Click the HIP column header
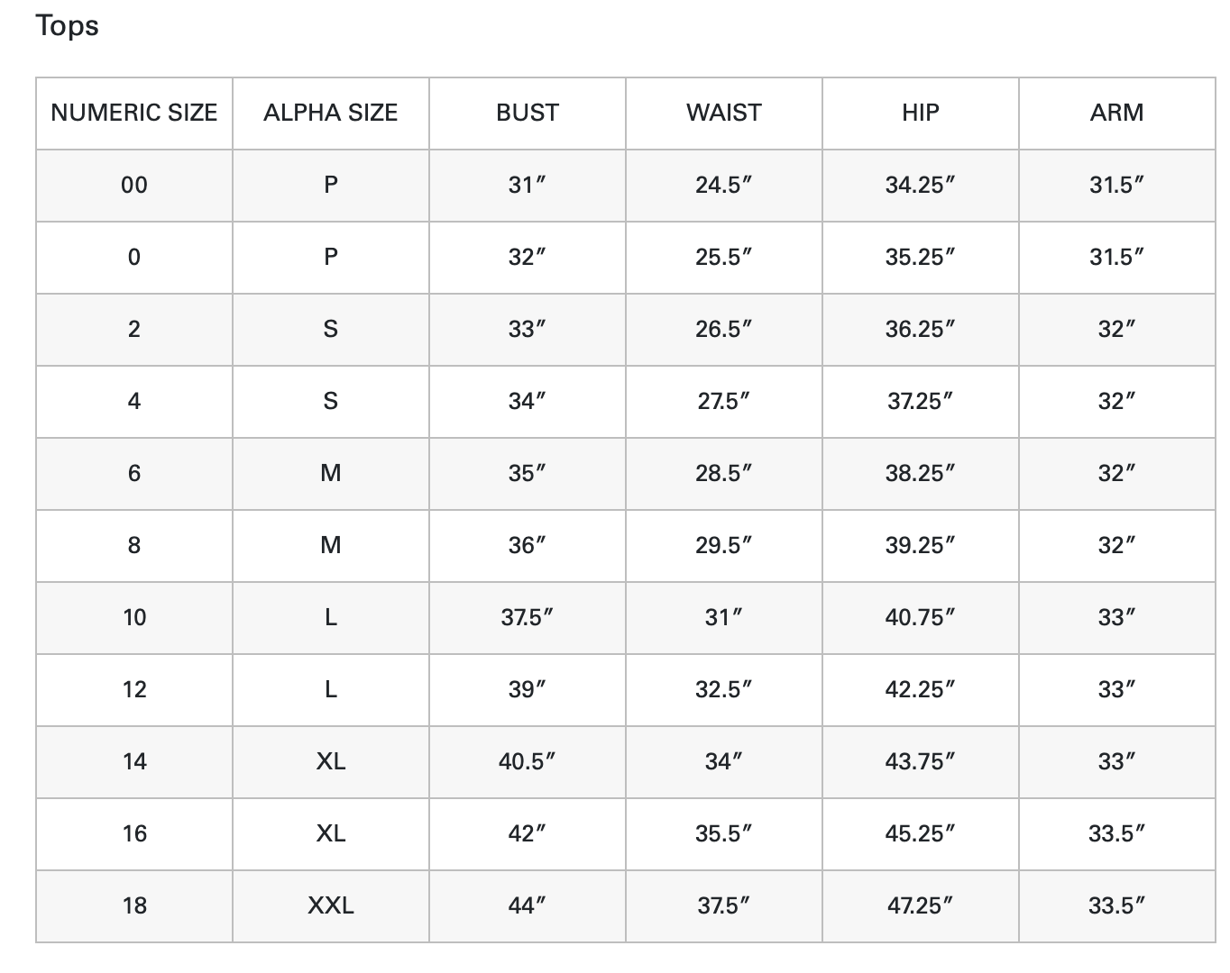 [921, 113]
